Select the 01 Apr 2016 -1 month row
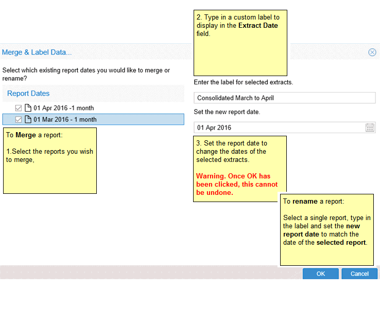 pyautogui.click(x=64, y=108)
